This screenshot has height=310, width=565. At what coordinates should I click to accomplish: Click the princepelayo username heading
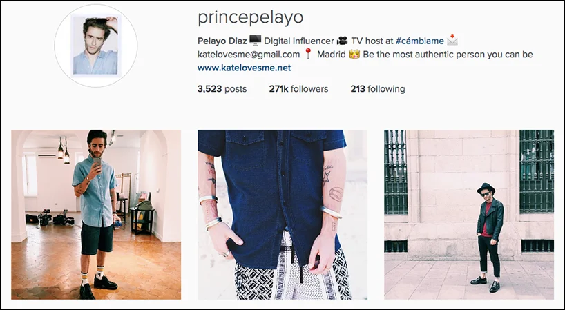point(251,17)
